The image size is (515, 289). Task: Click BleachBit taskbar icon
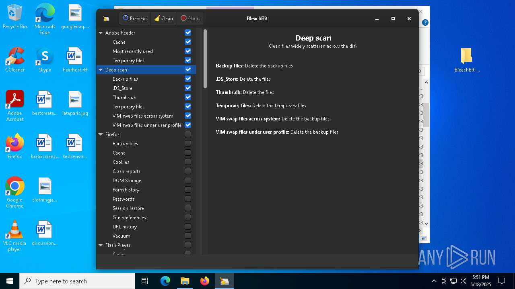224,281
